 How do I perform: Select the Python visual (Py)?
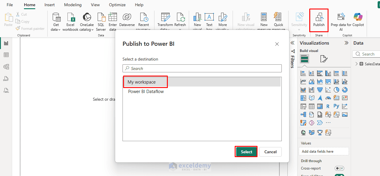click(336, 106)
